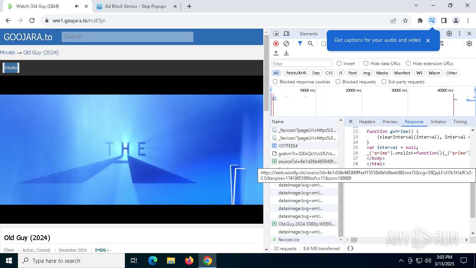Open a new browser tab
476x268 pixels.
click(x=189, y=6)
